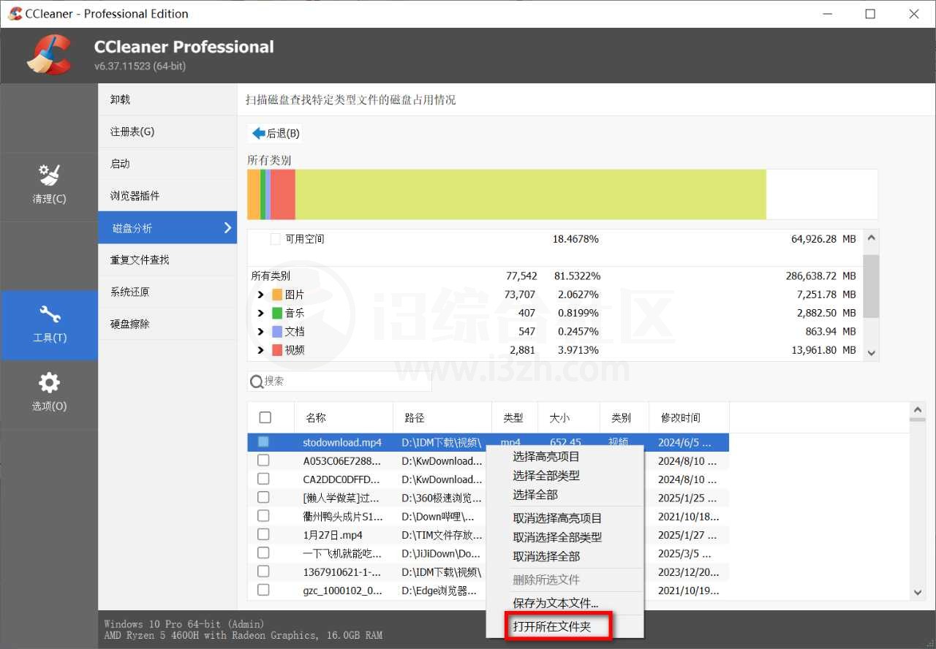Click the orange 图片 color swatch
Viewport: 936px width, 649px height.
click(x=277, y=295)
